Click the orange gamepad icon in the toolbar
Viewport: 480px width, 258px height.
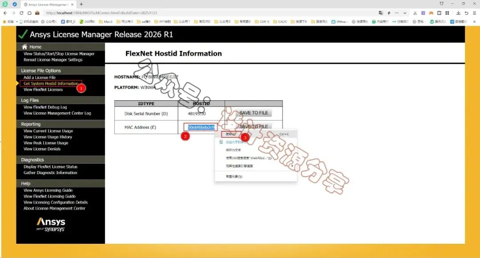coord(431,13)
